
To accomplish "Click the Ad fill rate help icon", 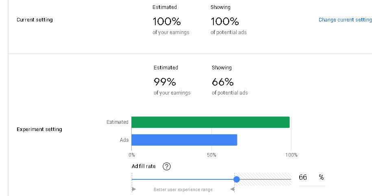I will tap(166, 166).
